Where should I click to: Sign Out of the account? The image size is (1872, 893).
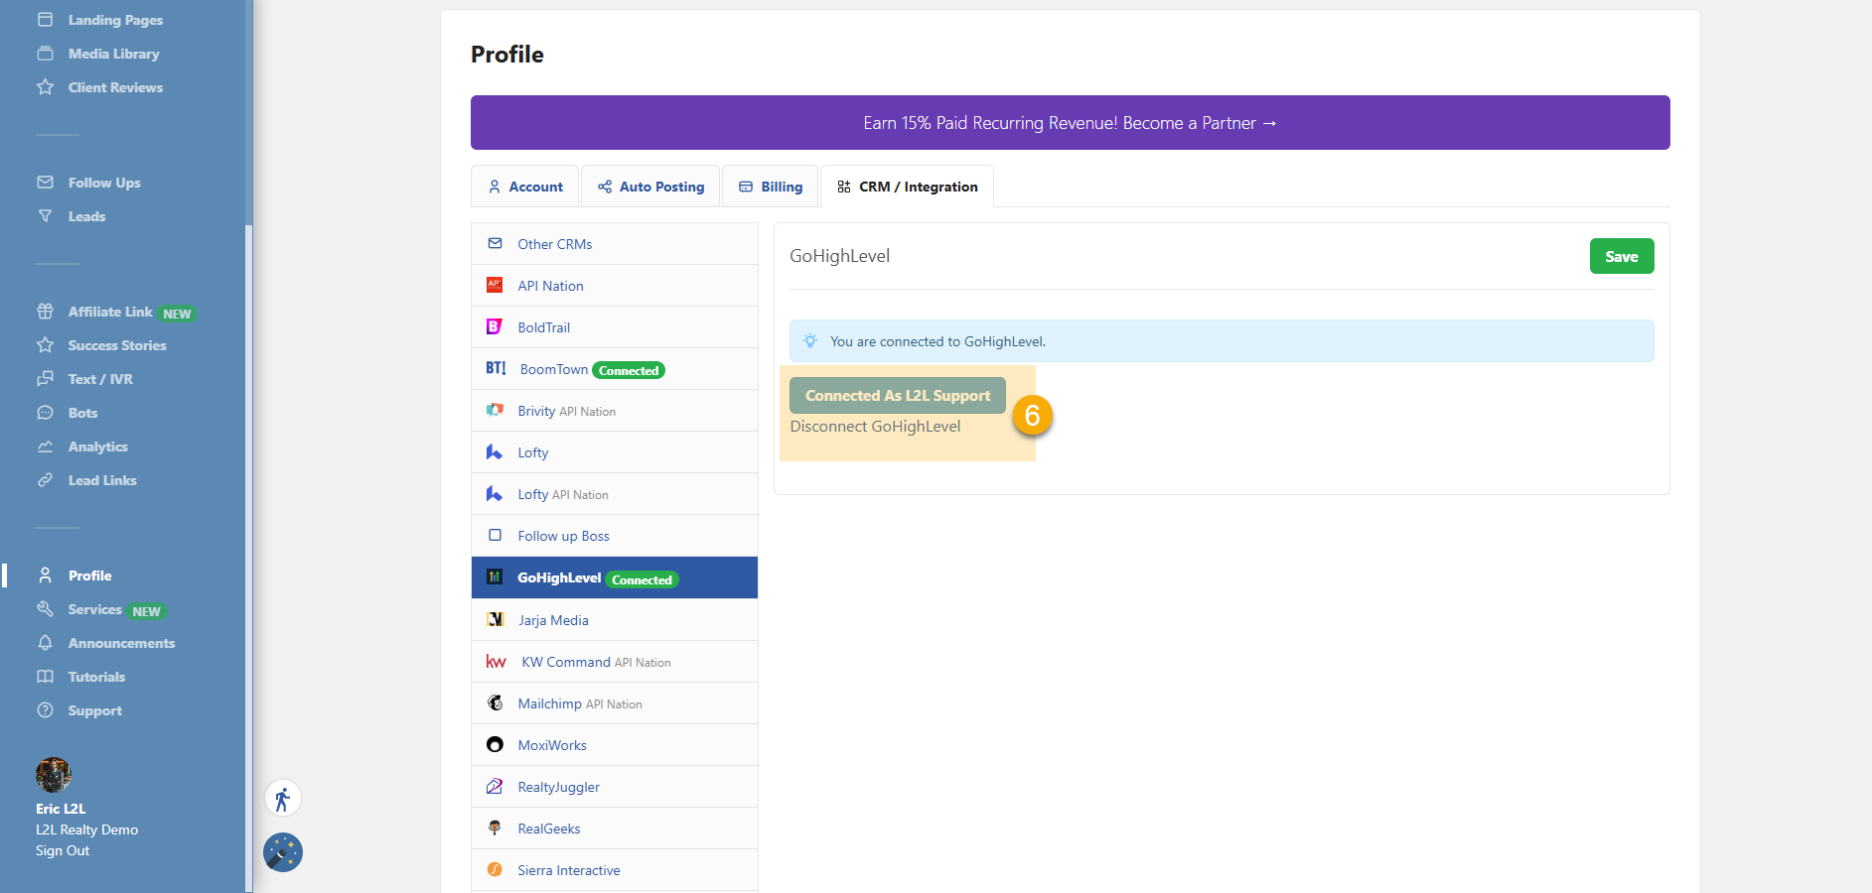point(63,851)
